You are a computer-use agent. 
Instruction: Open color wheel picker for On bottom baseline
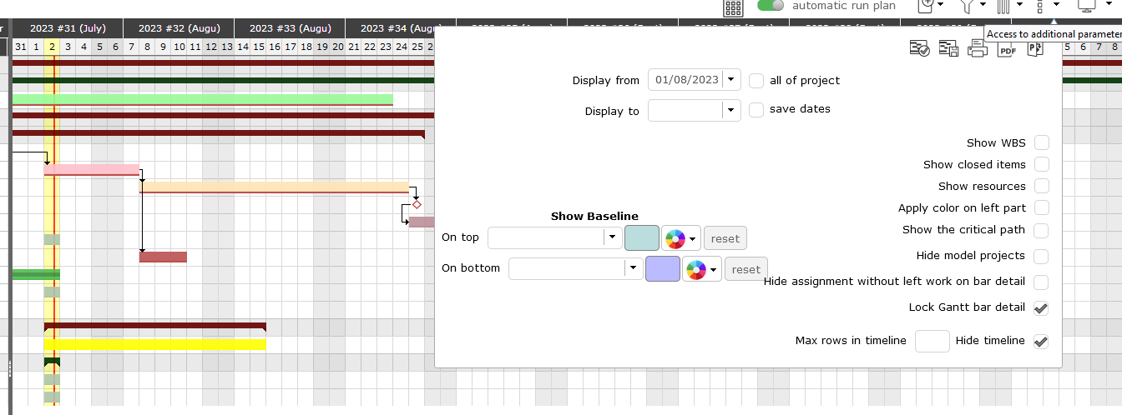click(x=695, y=269)
